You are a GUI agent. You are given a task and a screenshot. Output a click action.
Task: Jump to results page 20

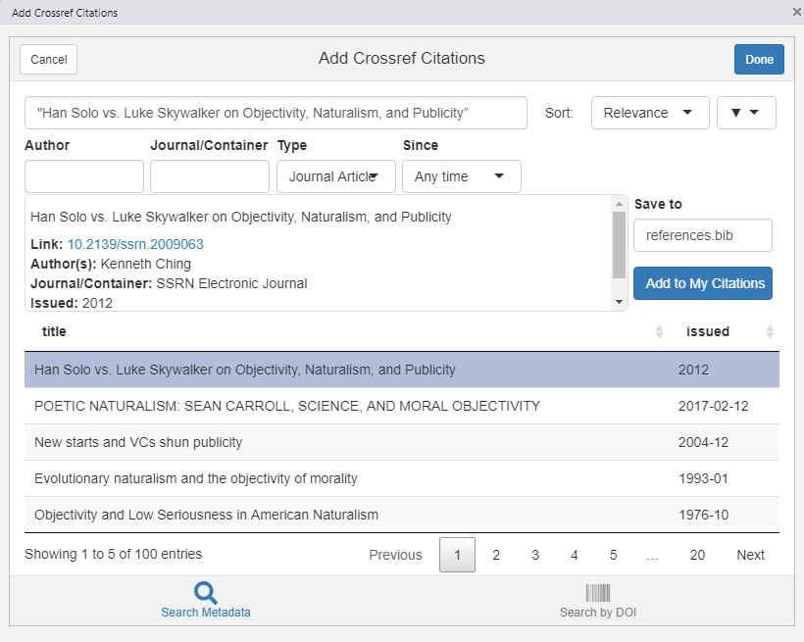tap(697, 555)
